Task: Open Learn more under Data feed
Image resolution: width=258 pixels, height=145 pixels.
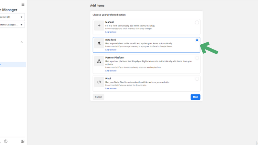Action: coord(111,49)
